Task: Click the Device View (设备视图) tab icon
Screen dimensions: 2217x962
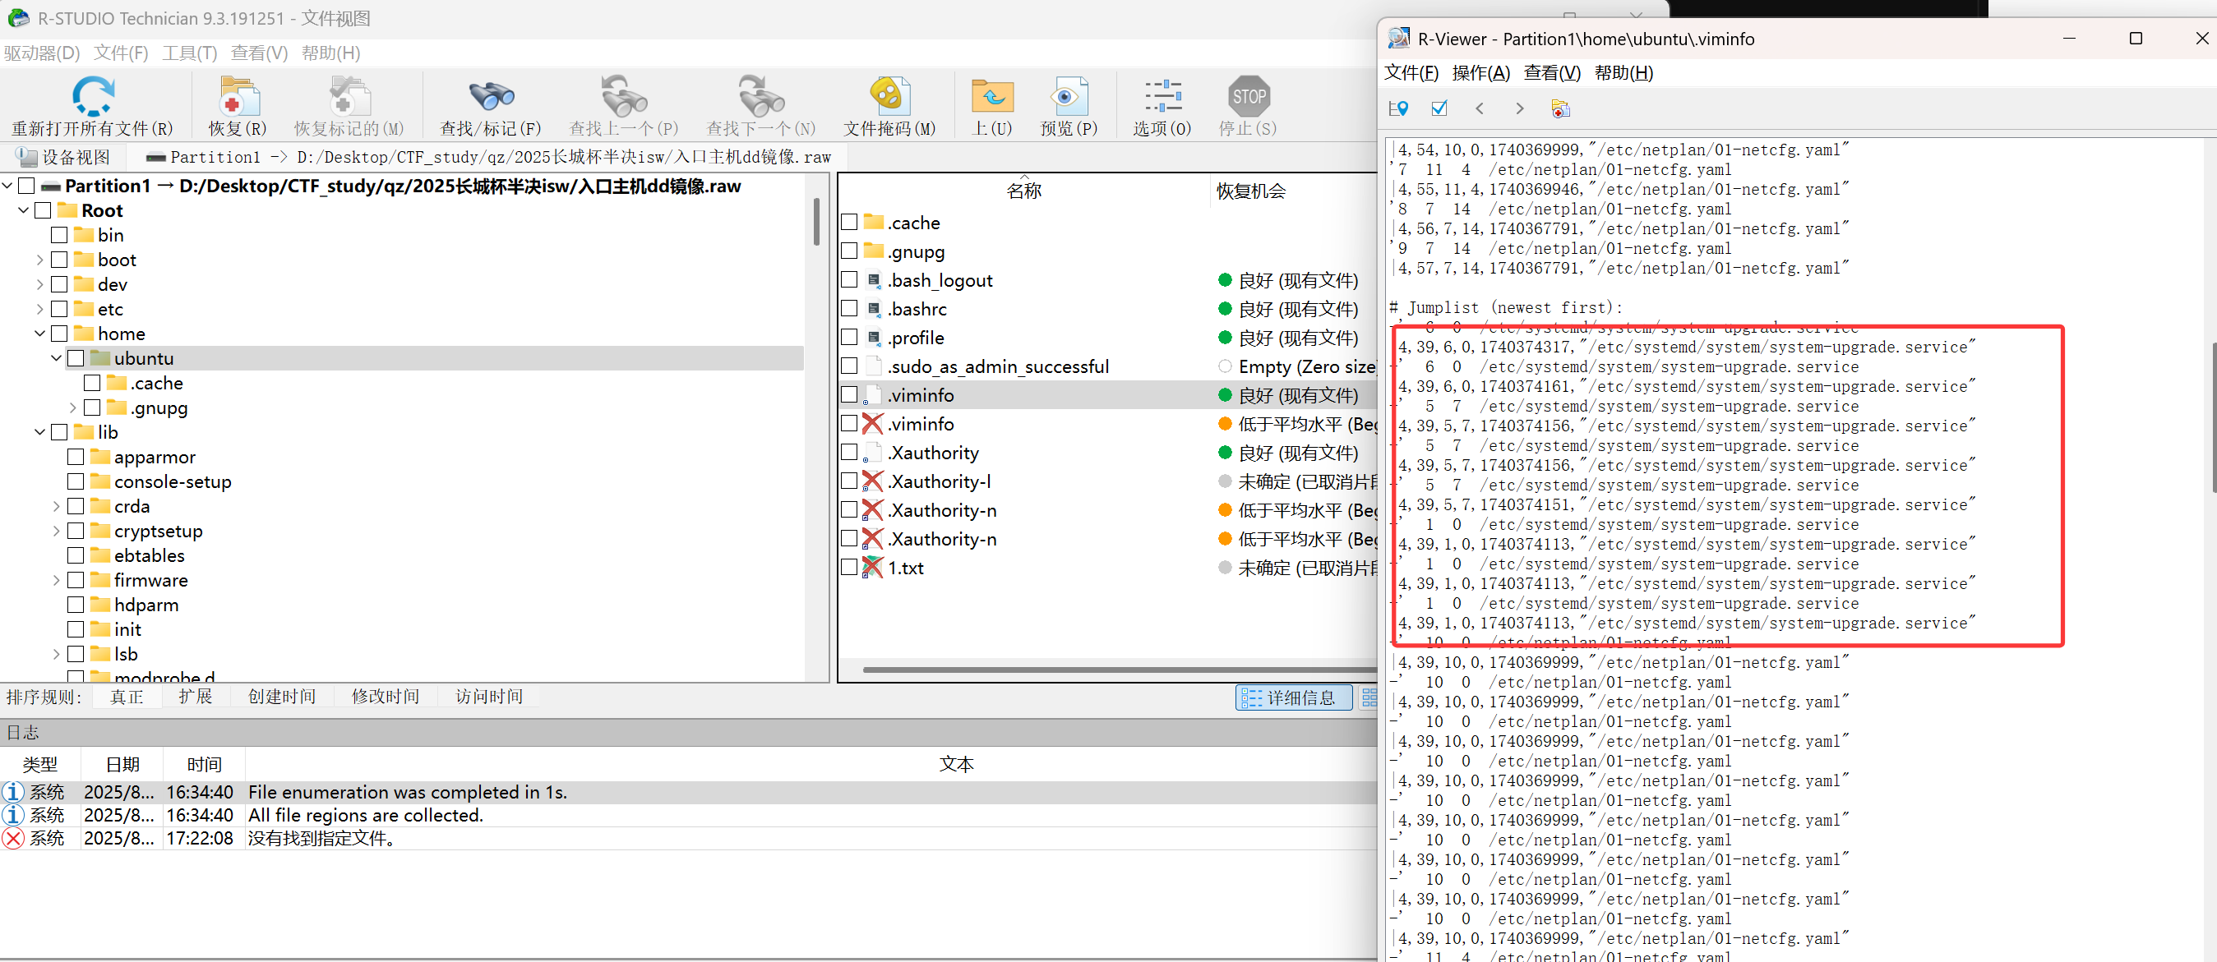Action: [x=26, y=157]
